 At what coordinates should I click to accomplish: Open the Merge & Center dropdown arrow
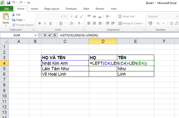click(x=143, y=23)
